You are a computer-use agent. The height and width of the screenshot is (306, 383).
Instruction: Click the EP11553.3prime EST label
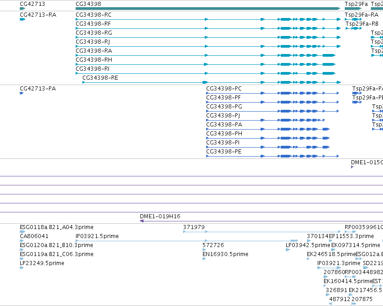pyautogui.click(x=351, y=236)
